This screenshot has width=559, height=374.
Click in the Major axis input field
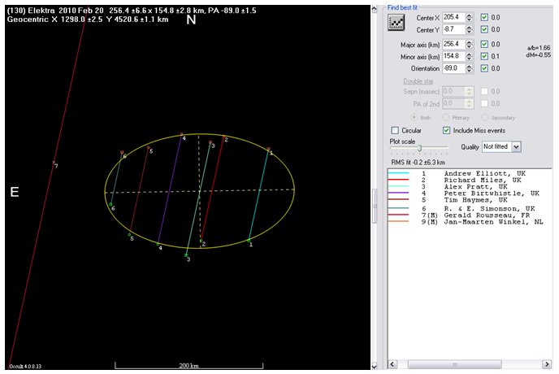(x=454, y=43)
